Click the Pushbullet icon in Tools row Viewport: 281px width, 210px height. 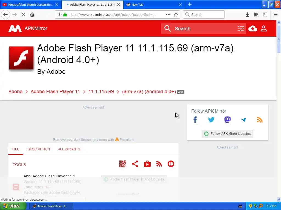[x=171, y=164]
